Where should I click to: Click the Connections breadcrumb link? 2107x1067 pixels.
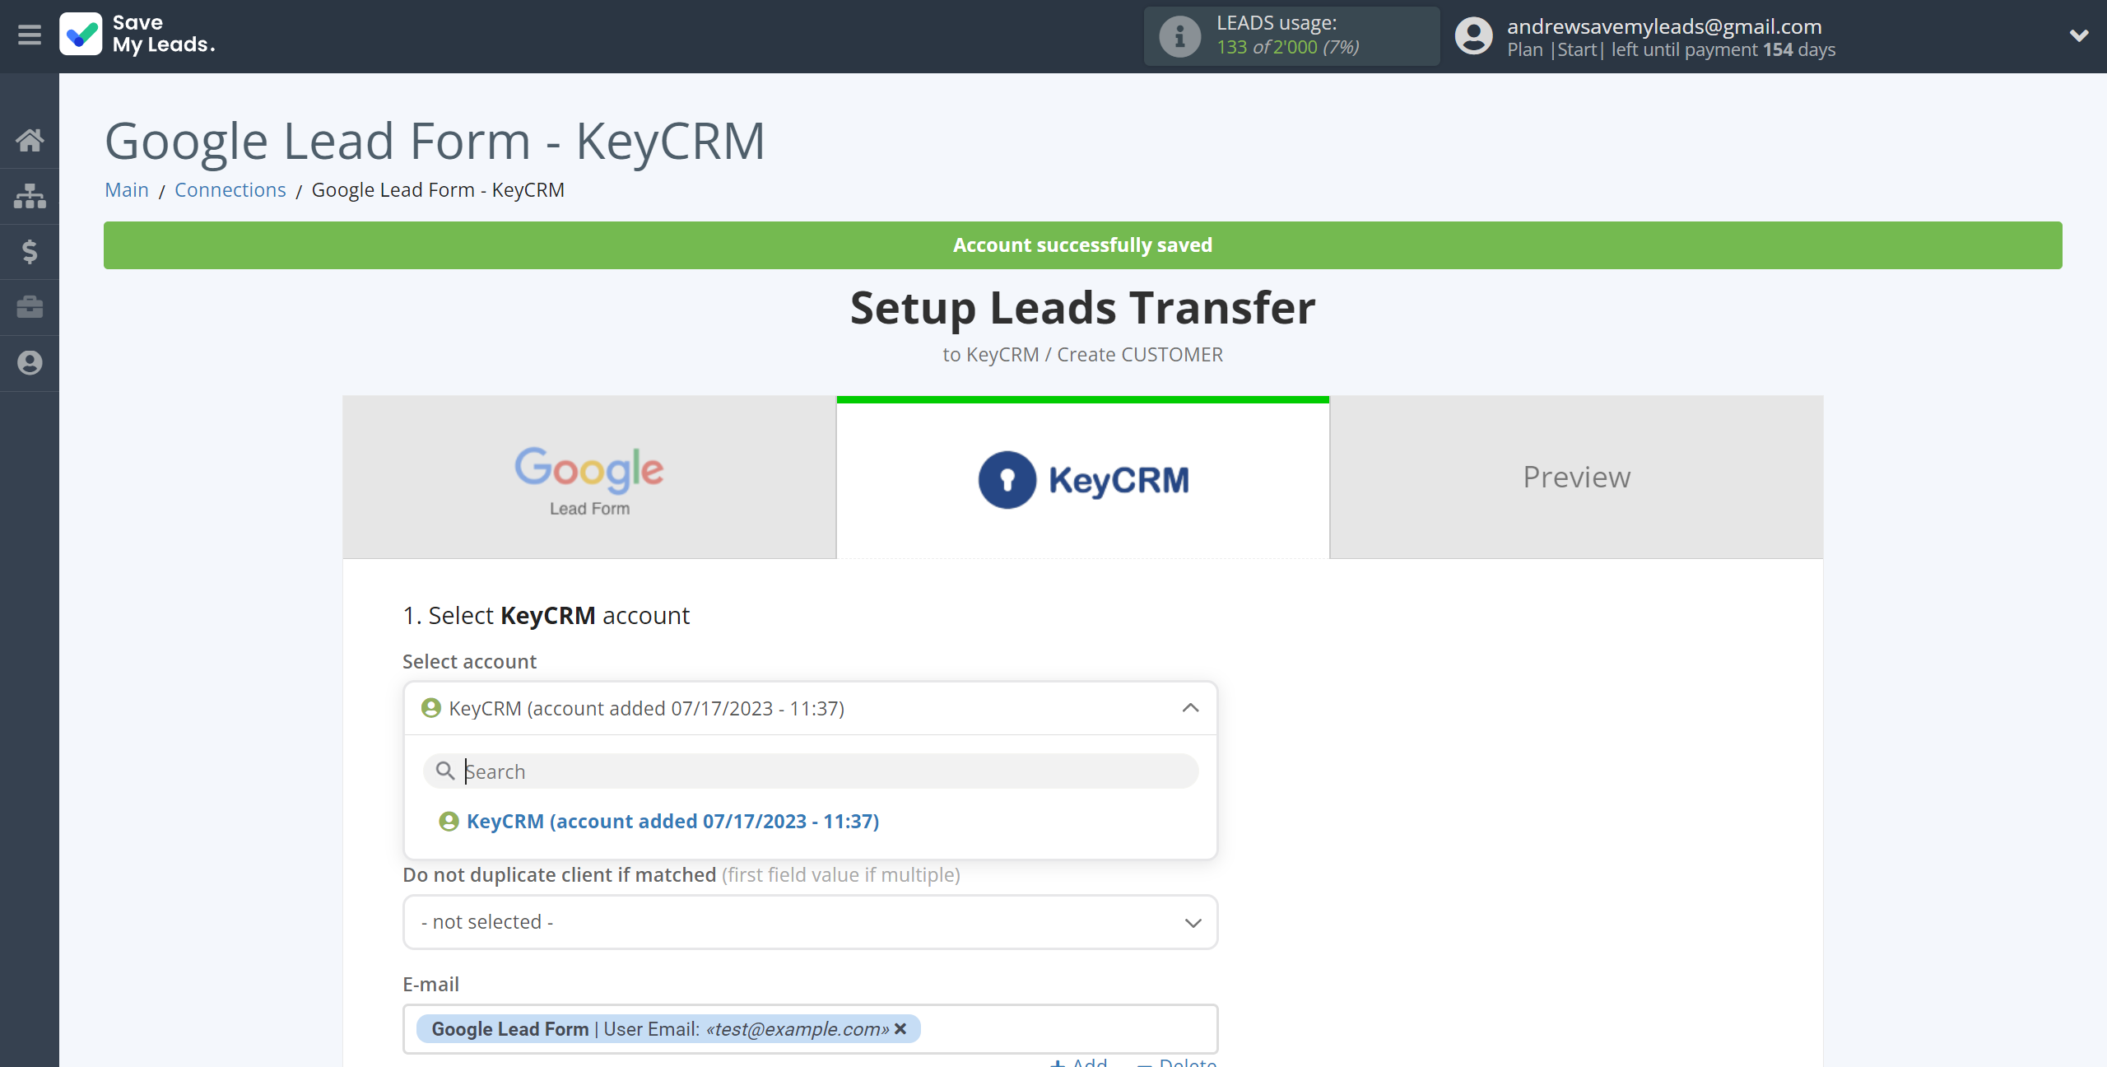tap(229, 189)
